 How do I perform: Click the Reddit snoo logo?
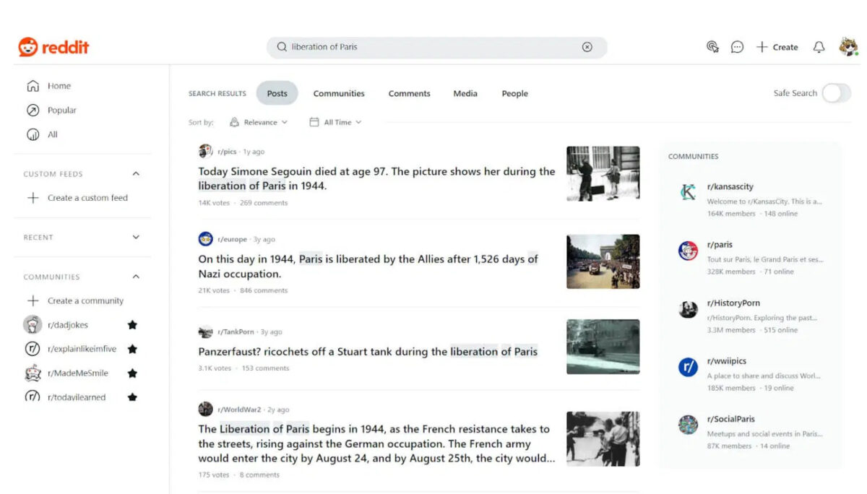click(27, 45)
